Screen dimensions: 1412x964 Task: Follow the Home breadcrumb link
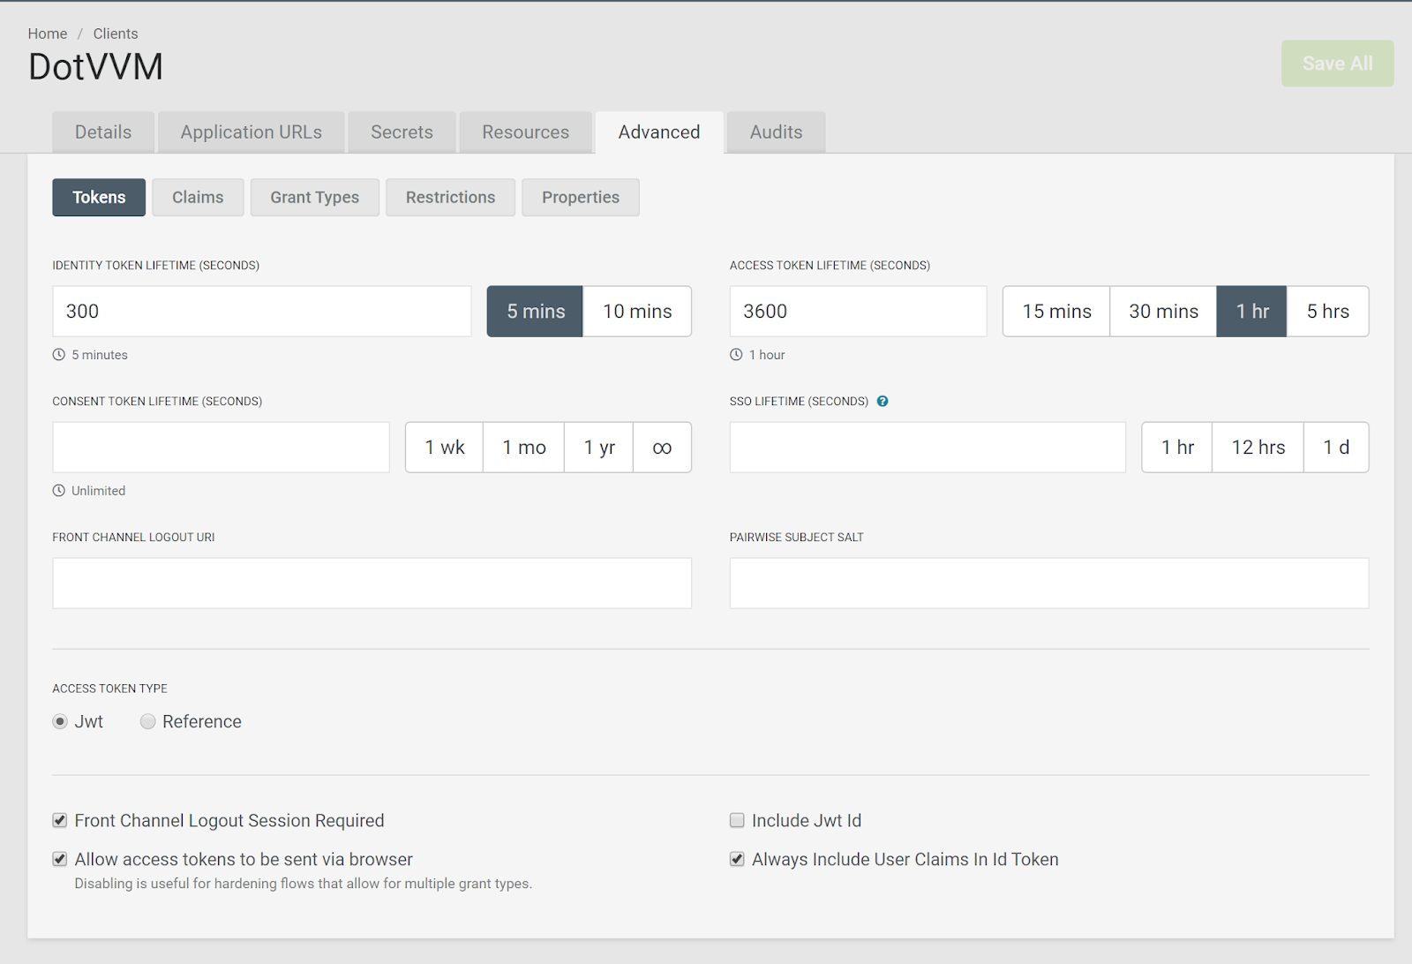pos(48,34)
